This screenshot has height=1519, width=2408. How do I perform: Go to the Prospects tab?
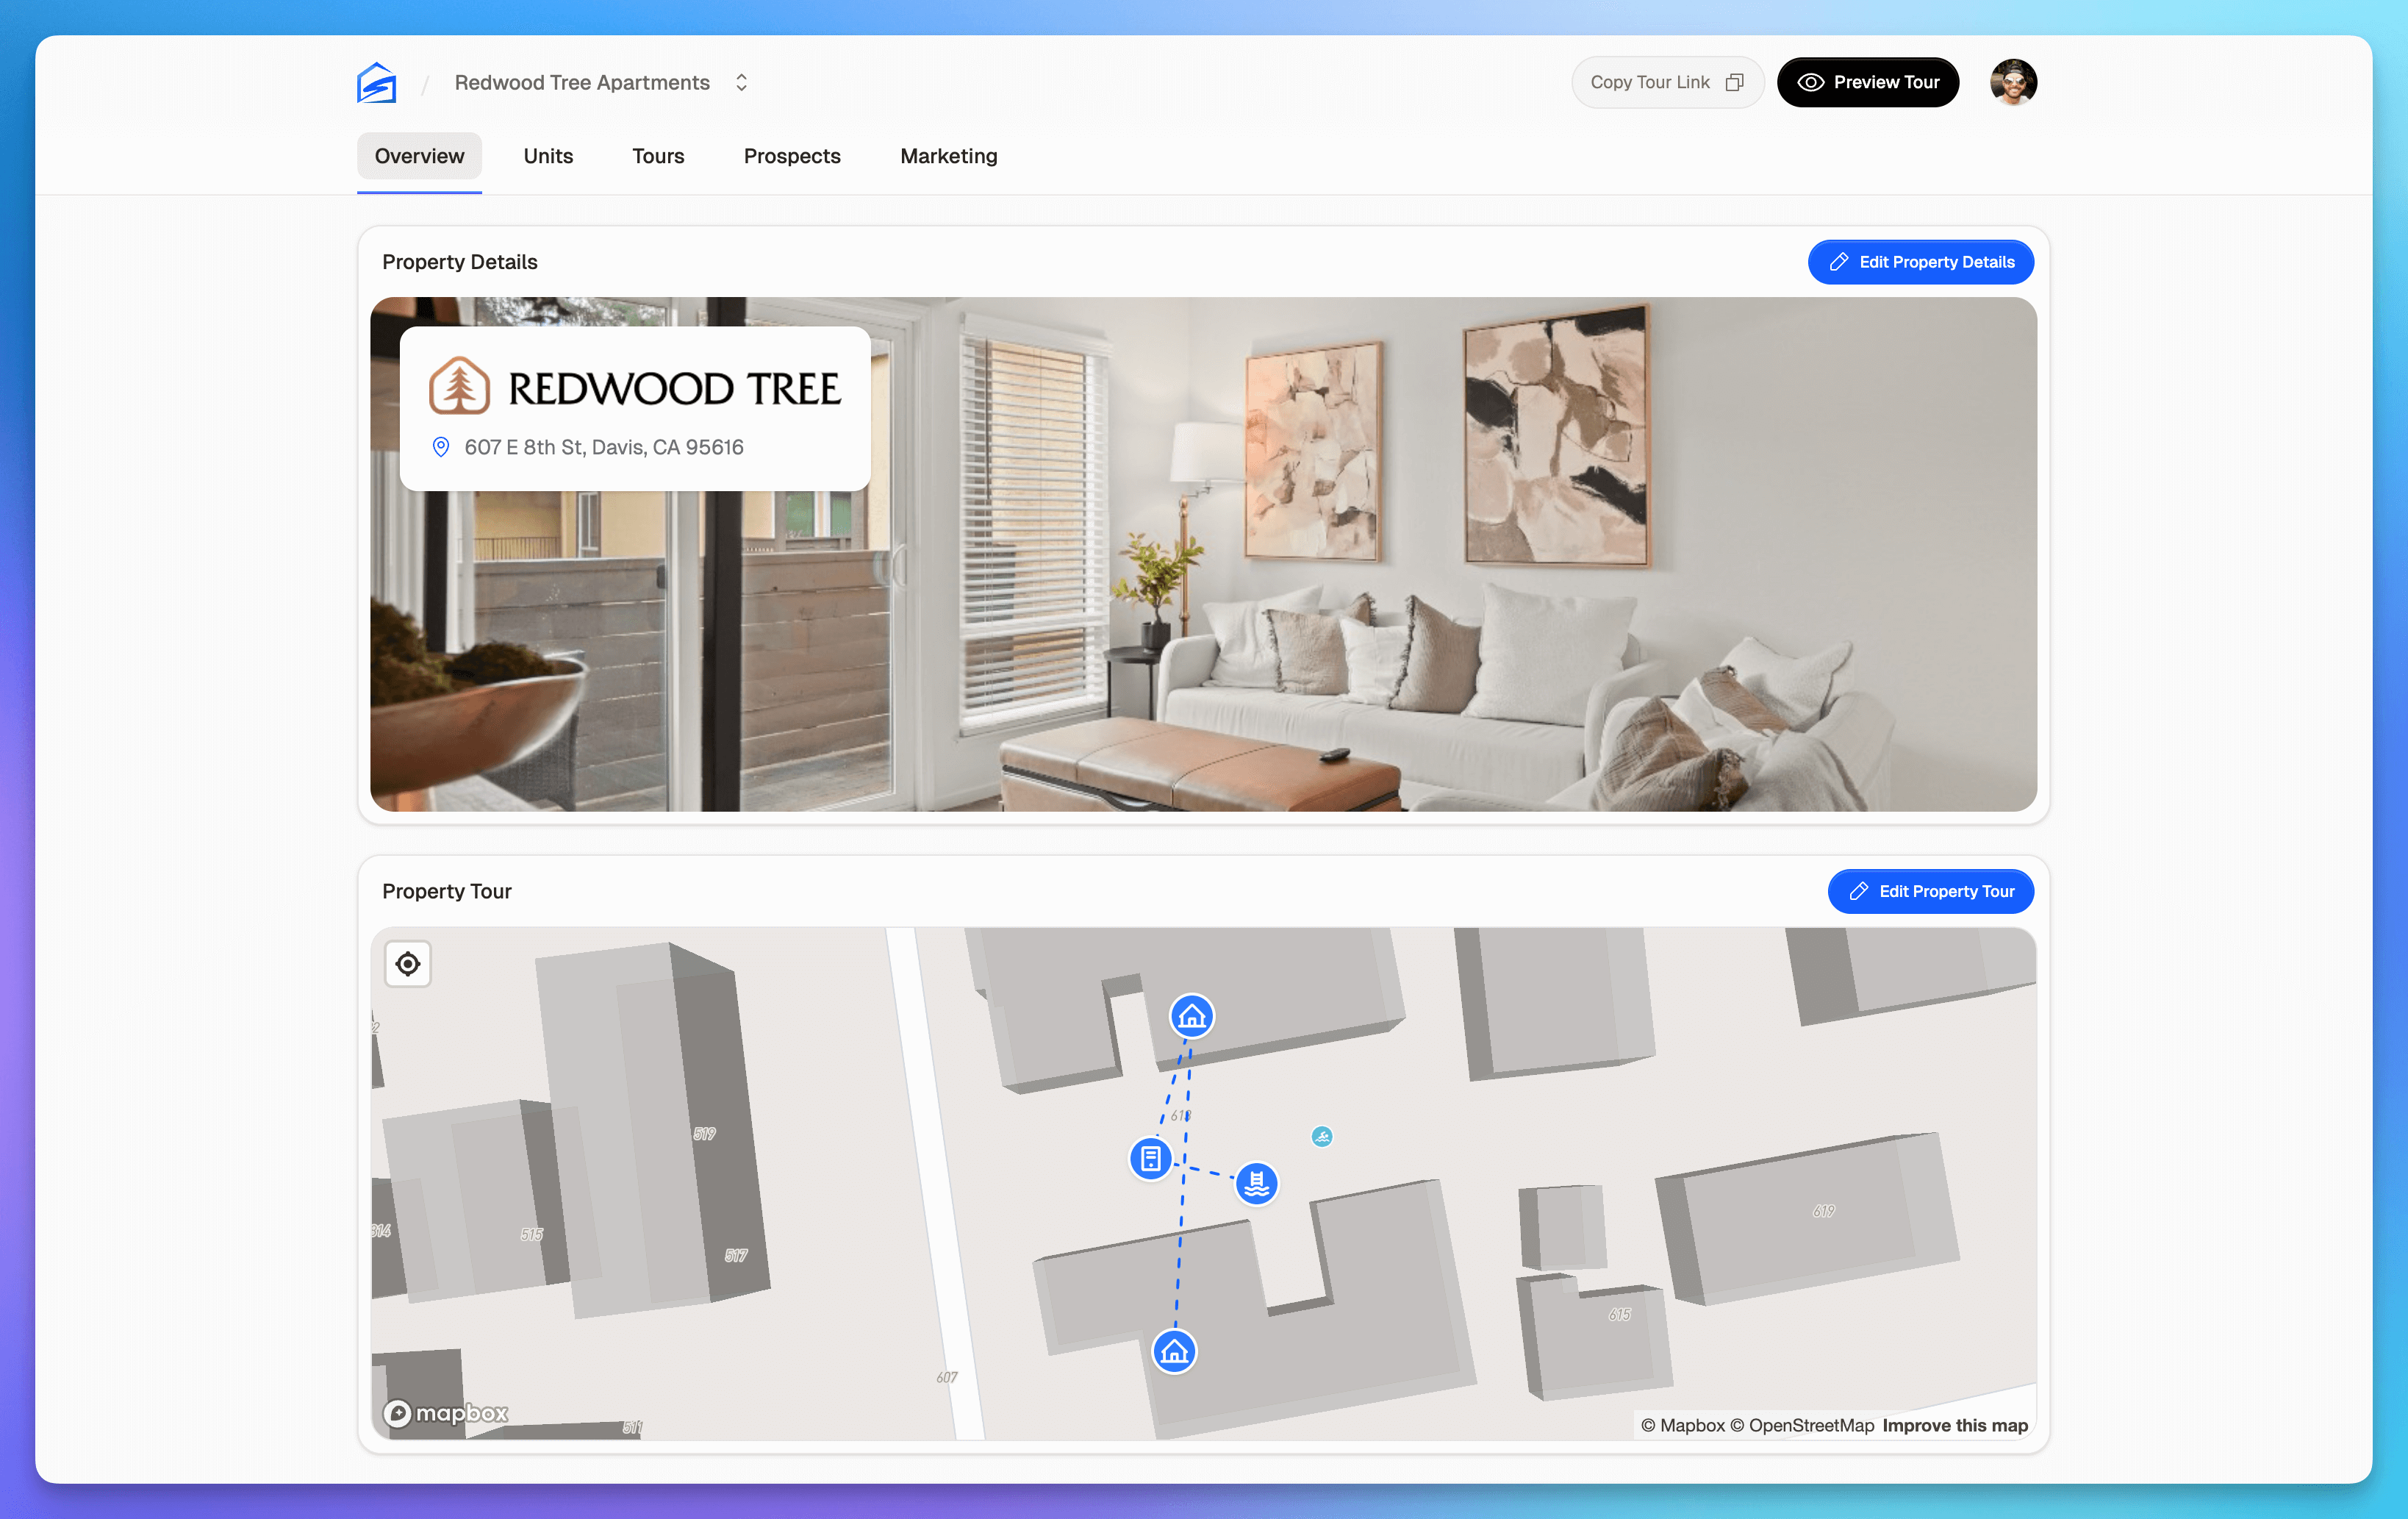[x=792, y=156]
